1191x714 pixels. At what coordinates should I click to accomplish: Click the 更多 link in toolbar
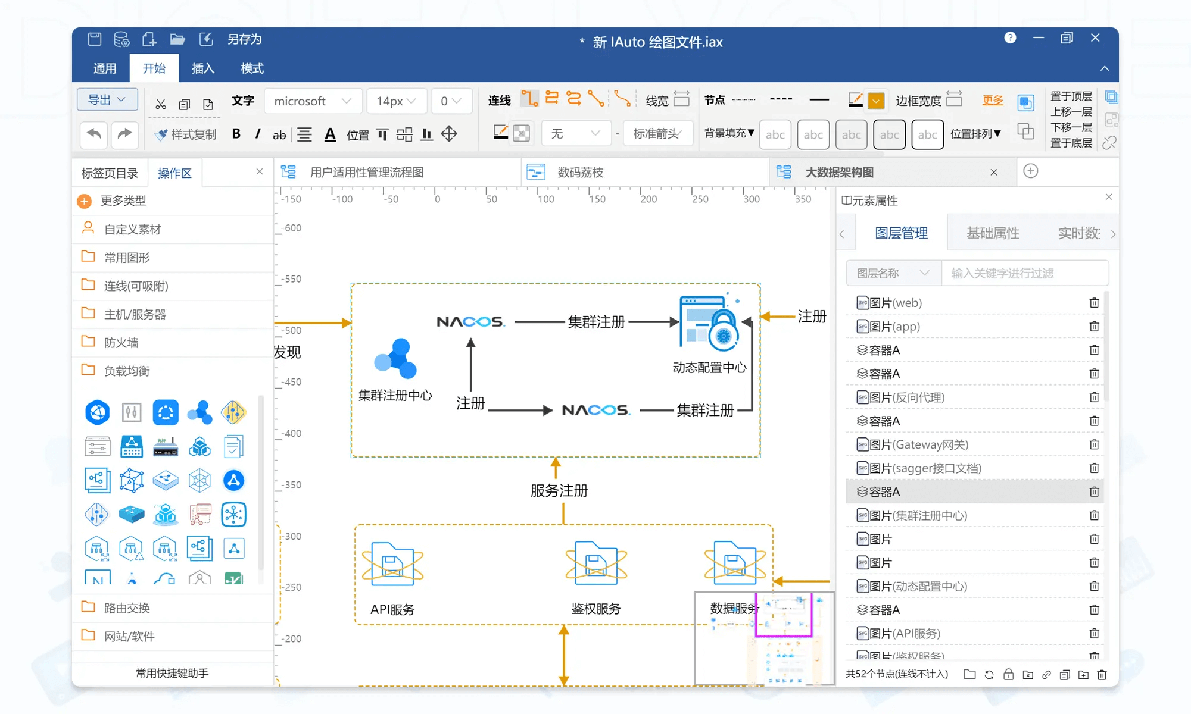(993, 100)
